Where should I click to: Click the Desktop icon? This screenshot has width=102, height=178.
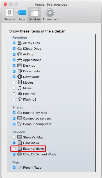point(20,66)
